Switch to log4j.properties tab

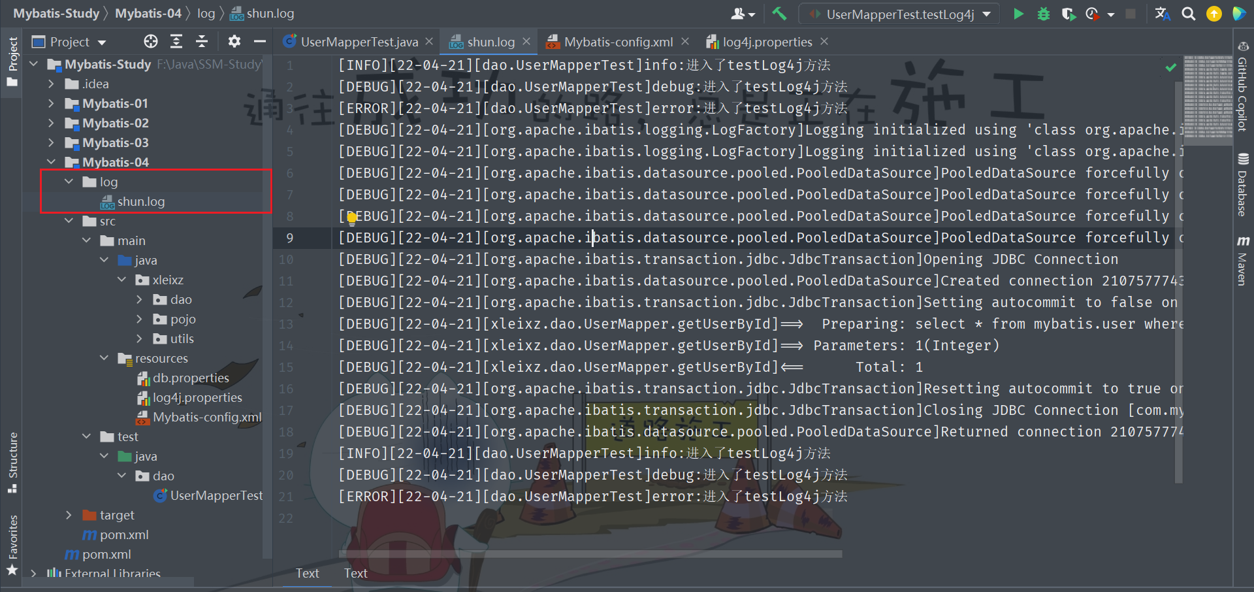point(767,42)
